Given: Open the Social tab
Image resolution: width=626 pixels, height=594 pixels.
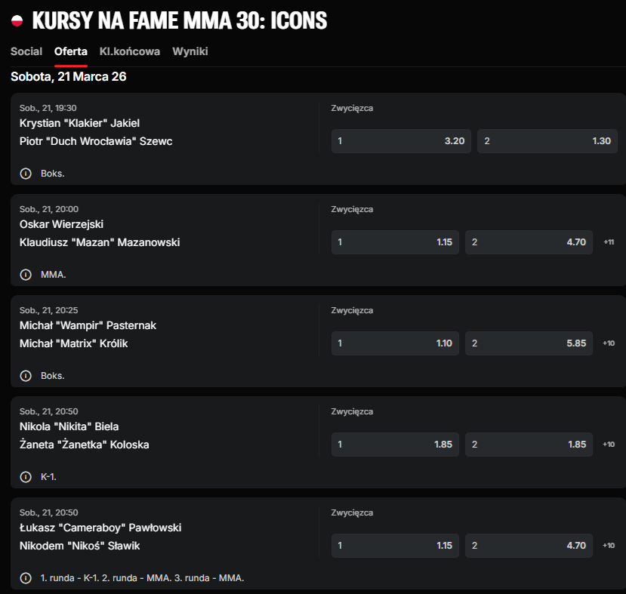Looking at the screenshot, I should point(26,51).
